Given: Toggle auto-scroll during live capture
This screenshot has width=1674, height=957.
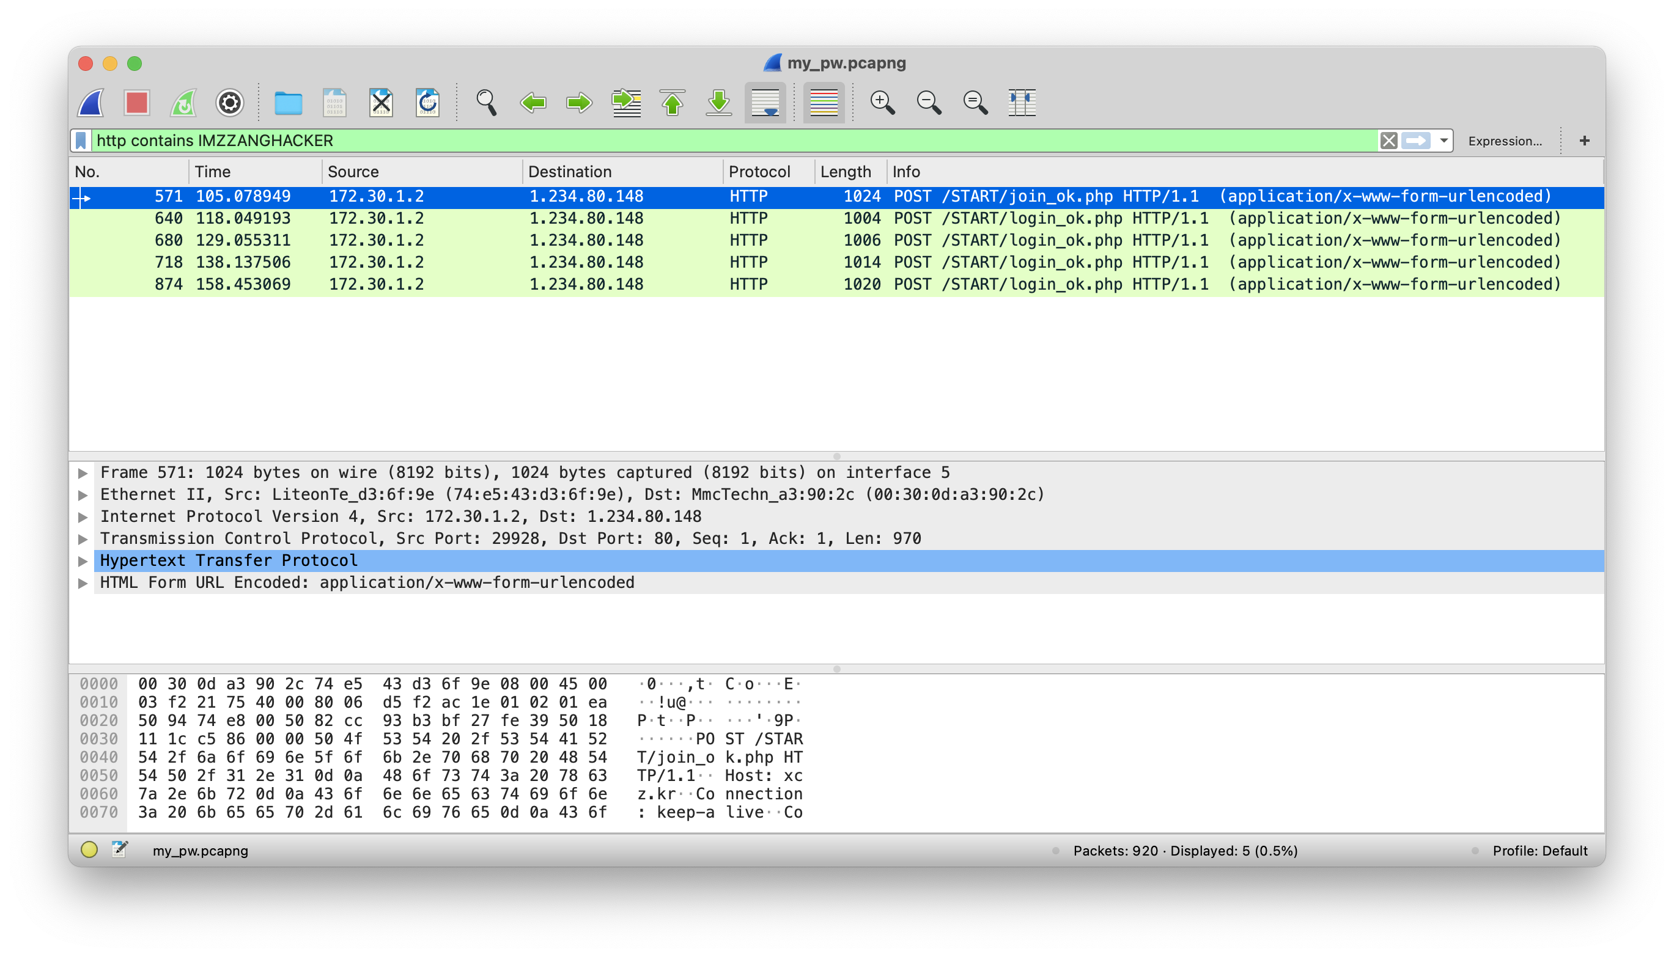Looking at the screenshot, I should coord(765,103).
